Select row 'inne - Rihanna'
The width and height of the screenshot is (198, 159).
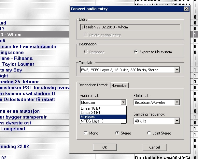click(35, 58)
